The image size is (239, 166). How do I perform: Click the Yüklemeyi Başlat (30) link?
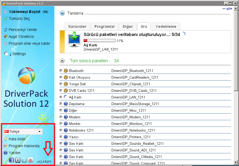[28, 12]
